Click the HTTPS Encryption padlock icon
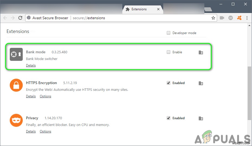Screen dimensions: 252x146 (16, 85)
